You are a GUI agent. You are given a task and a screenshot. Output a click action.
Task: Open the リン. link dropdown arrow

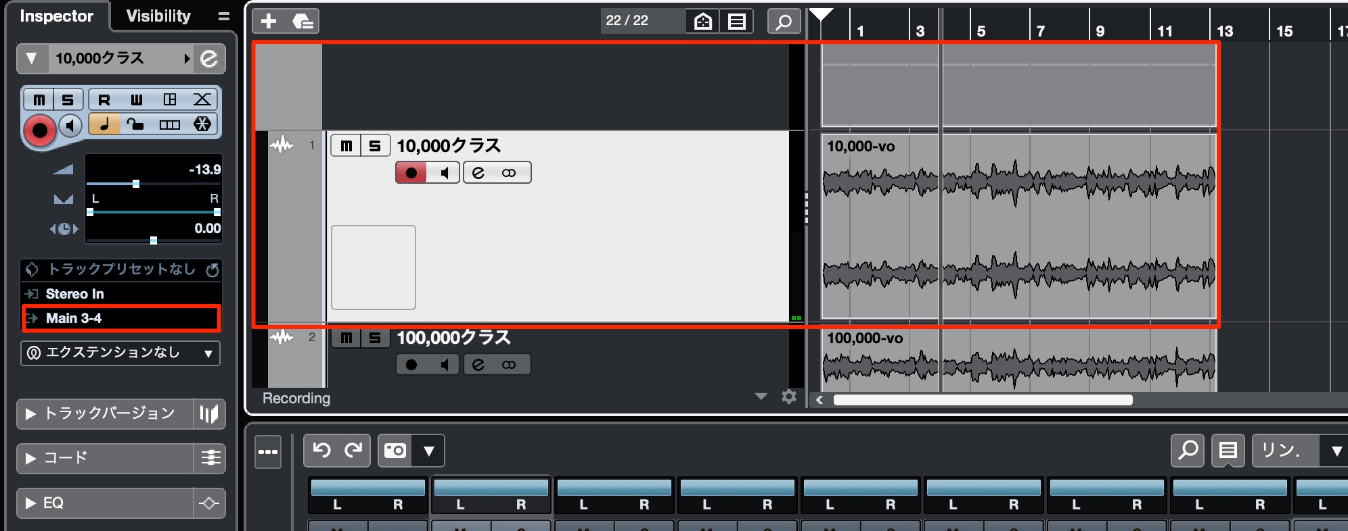[x=1336, y=451]
